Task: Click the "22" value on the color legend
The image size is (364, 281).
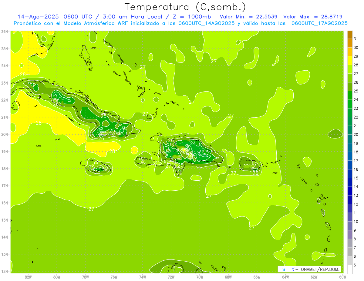Action: (x=356, y=117)
